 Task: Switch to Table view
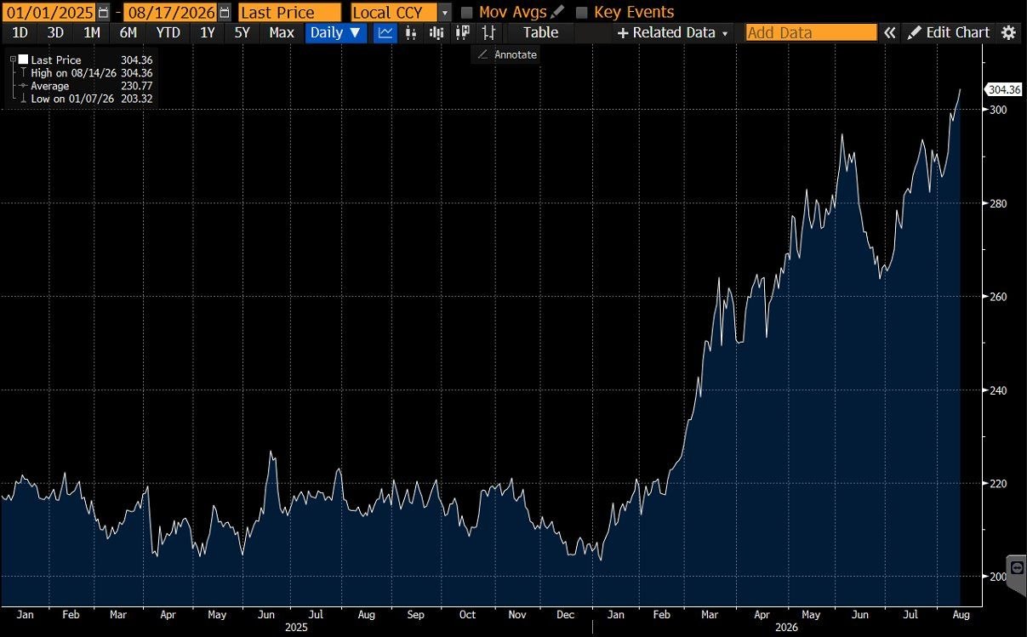(540, 32)
